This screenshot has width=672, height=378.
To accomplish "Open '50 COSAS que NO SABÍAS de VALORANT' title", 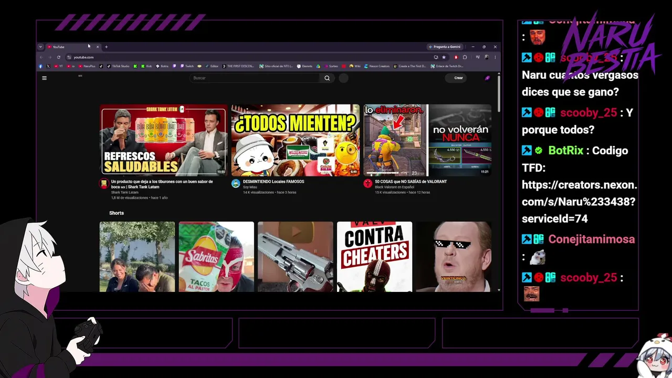I will click(411, 182).
